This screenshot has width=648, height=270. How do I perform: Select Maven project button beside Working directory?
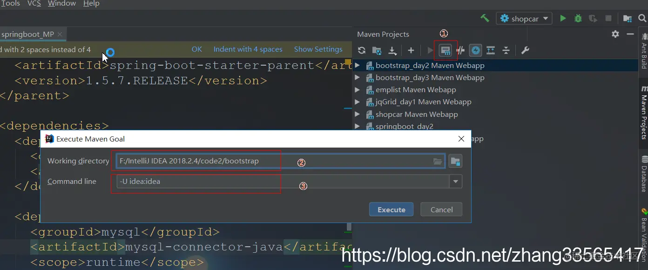456,161
